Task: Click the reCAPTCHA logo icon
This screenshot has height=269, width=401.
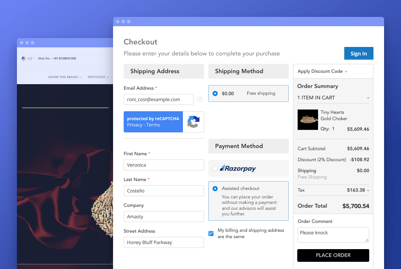Action: tap(194, 122)
